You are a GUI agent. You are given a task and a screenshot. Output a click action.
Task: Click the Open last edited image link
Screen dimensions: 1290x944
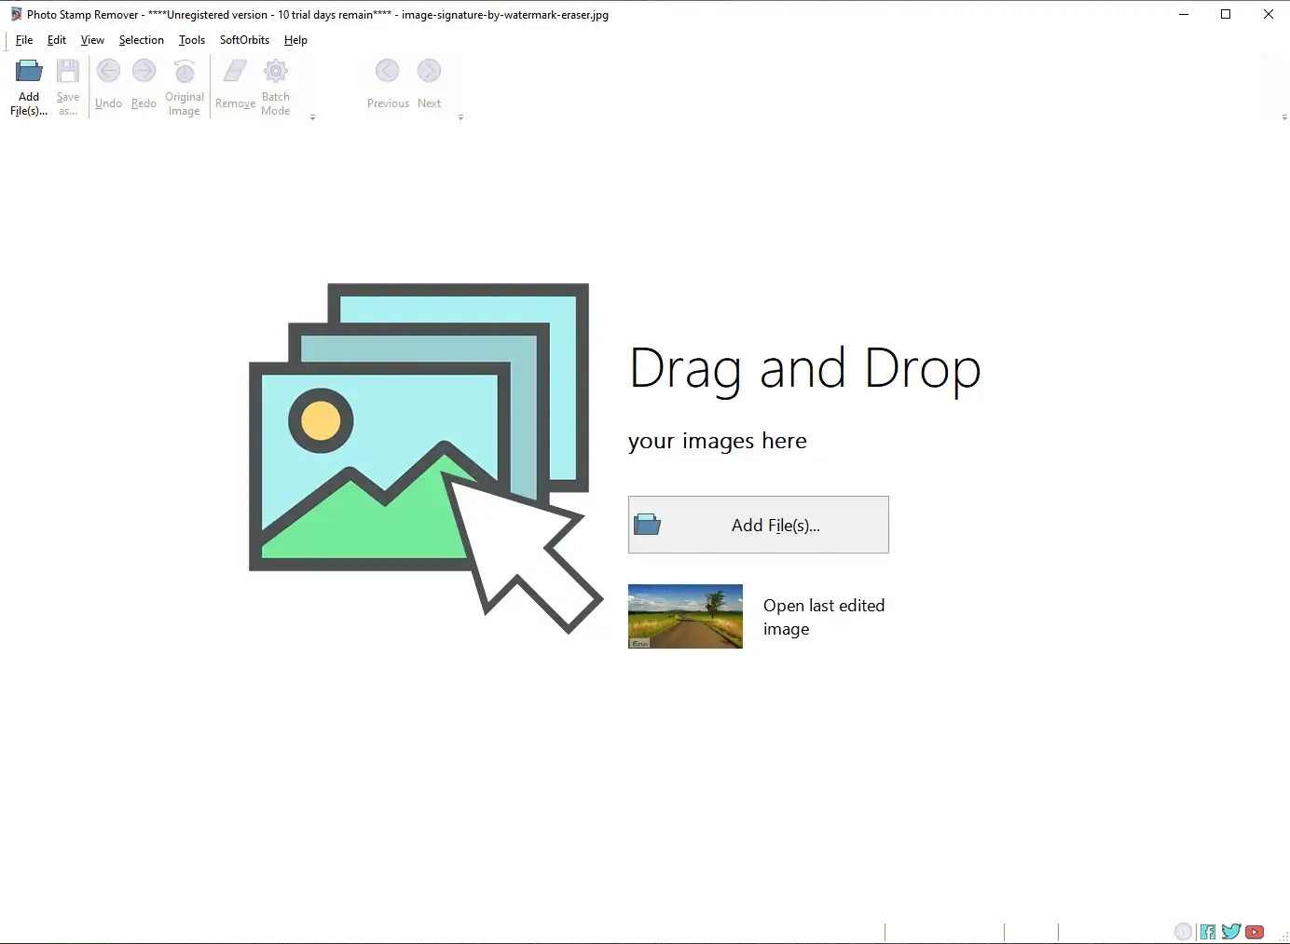[x=823, y=617]
